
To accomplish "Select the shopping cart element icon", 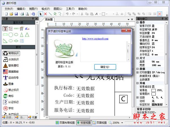I will click(x=22, y=29).
